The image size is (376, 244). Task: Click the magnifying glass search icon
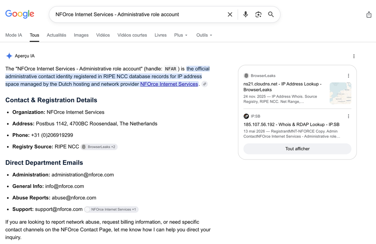[x=271, y=14]
